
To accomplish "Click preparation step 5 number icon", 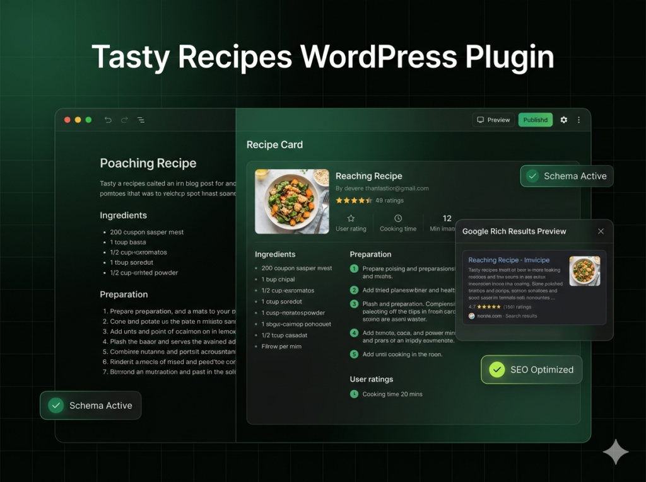I will (354, 354).
